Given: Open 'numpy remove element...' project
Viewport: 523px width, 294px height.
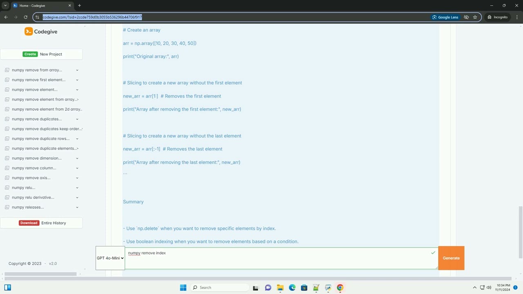Looking at the screenshot, I should click(x=35, y=89).
